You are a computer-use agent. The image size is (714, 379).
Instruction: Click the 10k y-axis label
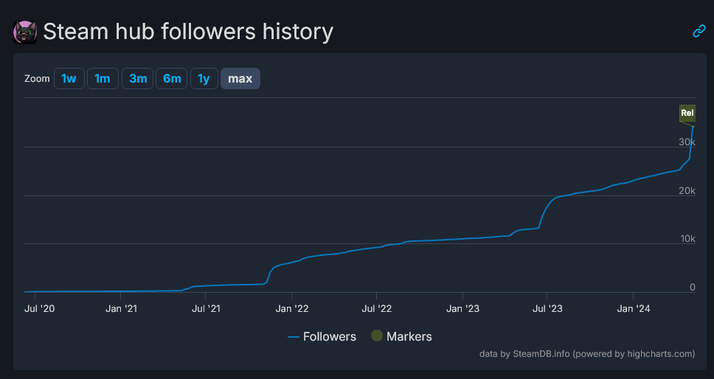(687, 239)
